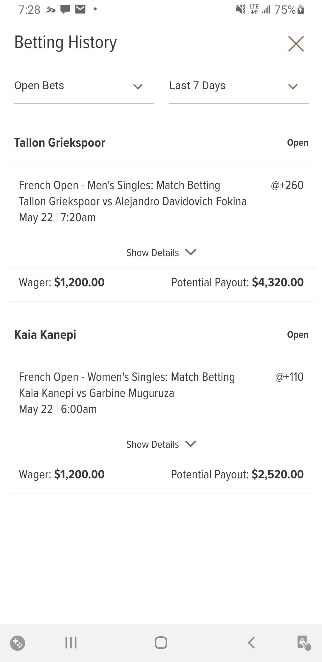Tap the message notification icon in status bar

pyautogui.click(x=65, y=10)
